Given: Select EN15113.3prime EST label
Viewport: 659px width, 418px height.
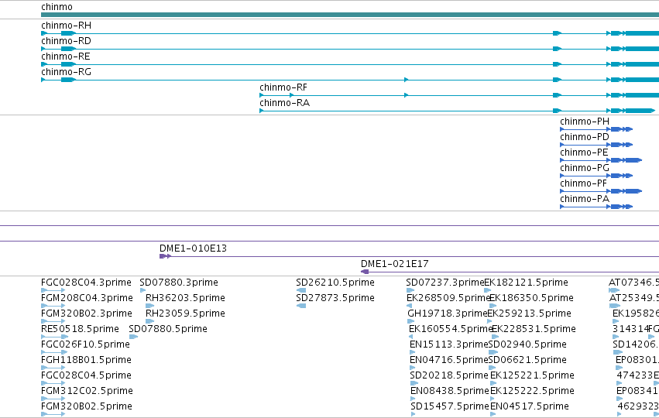Looking at the screenshot, I should [449, 344].
